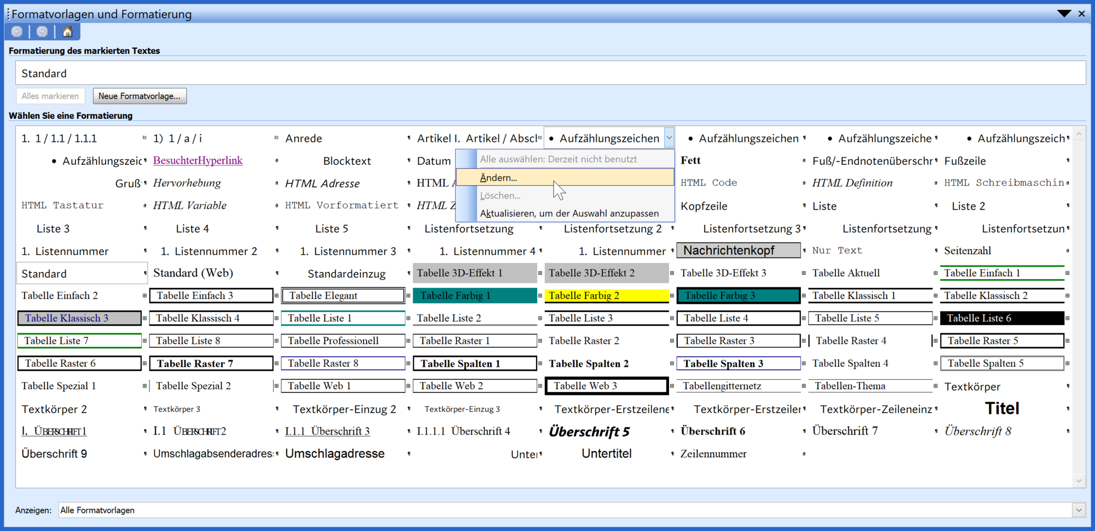Select the Überschrift 5 style
Image resolution: width=1095 pixels, height=531 pixels.
pos(589,431)
